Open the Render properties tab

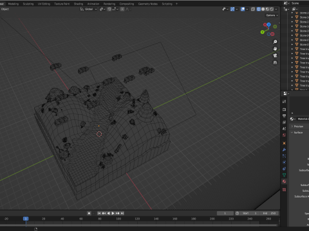284,110
